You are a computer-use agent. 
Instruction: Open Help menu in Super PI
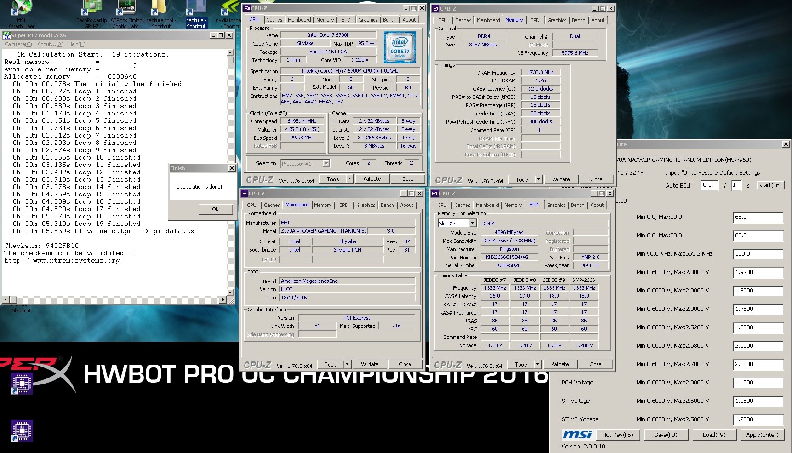tap(77, 44)
